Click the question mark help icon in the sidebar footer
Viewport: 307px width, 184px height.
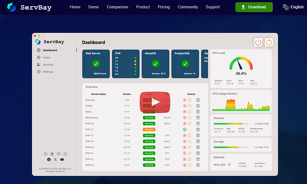[x=65, y=154]
